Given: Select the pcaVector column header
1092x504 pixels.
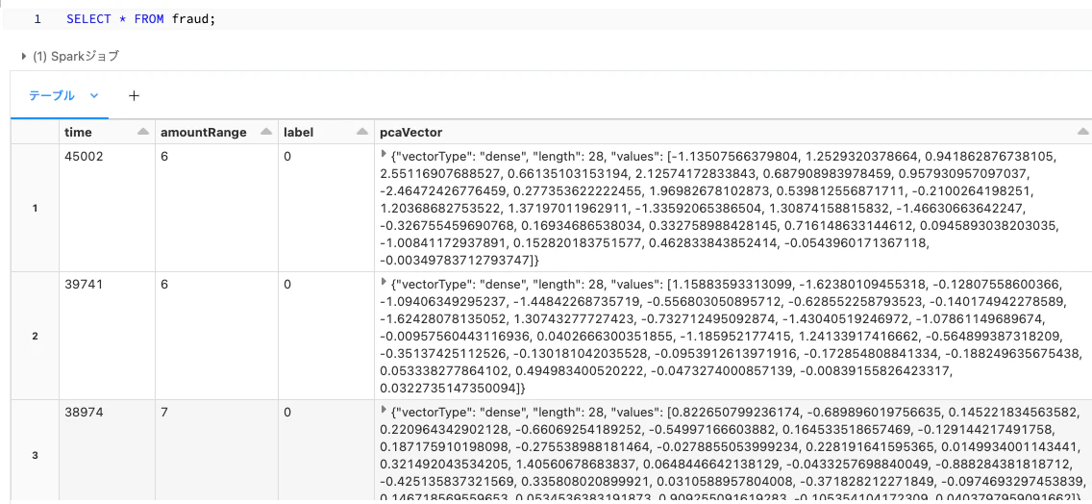Looking at the screenshot, I should [x=732, y=132].
